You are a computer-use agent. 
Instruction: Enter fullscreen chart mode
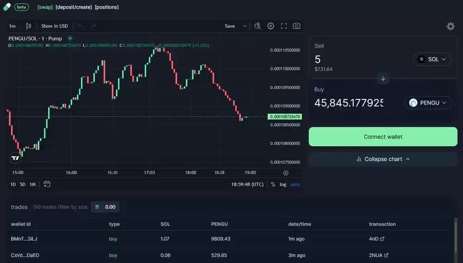coord(284,26)
